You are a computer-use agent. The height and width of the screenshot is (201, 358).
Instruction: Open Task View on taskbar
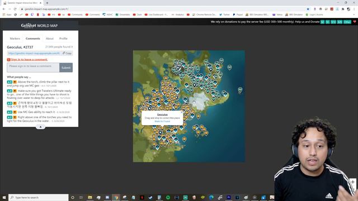pyautogui.click(x=81, y=197)
